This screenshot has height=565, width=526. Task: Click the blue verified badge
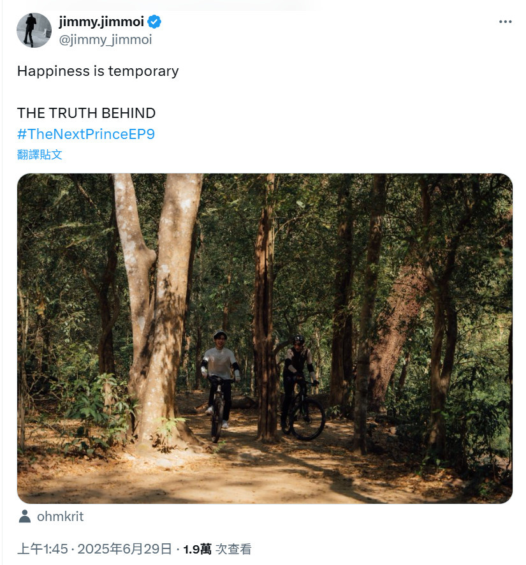154,22
